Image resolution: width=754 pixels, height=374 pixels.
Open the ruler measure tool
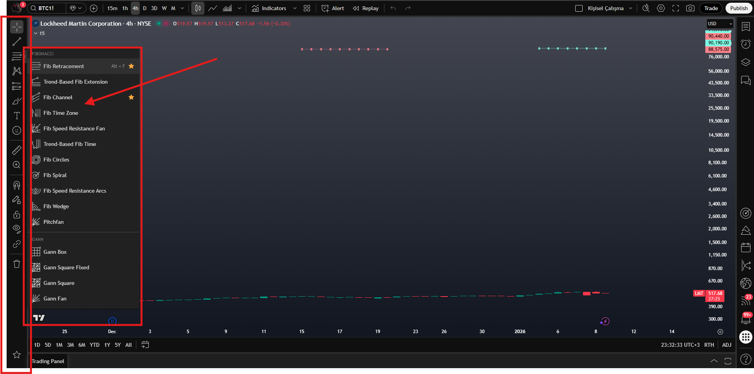17,150
